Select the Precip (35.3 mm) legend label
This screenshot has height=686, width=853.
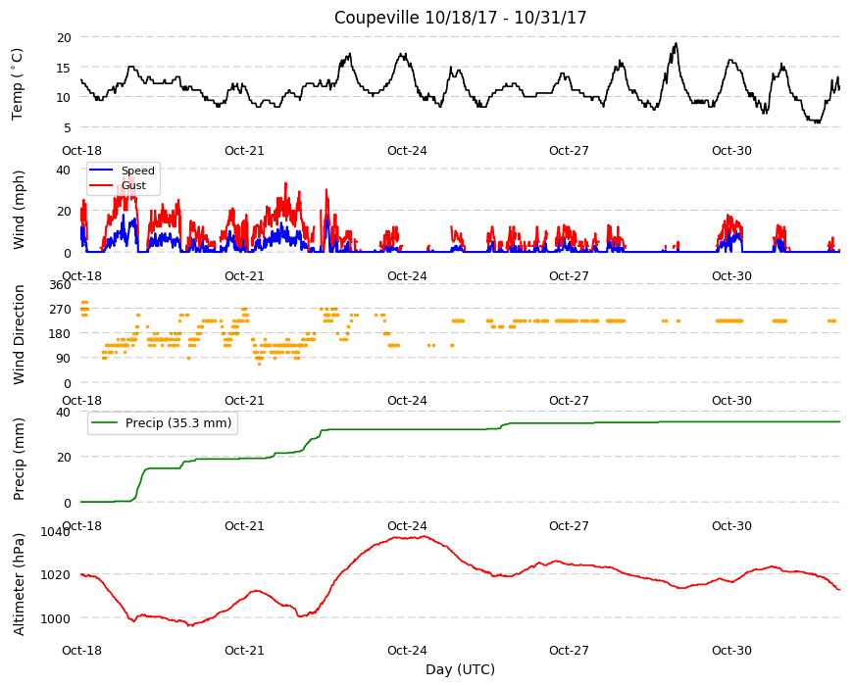(178, 423)
